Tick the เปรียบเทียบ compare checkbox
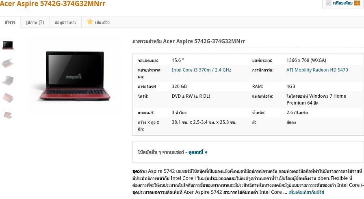364x199 pixels. (x=328, y=3)
